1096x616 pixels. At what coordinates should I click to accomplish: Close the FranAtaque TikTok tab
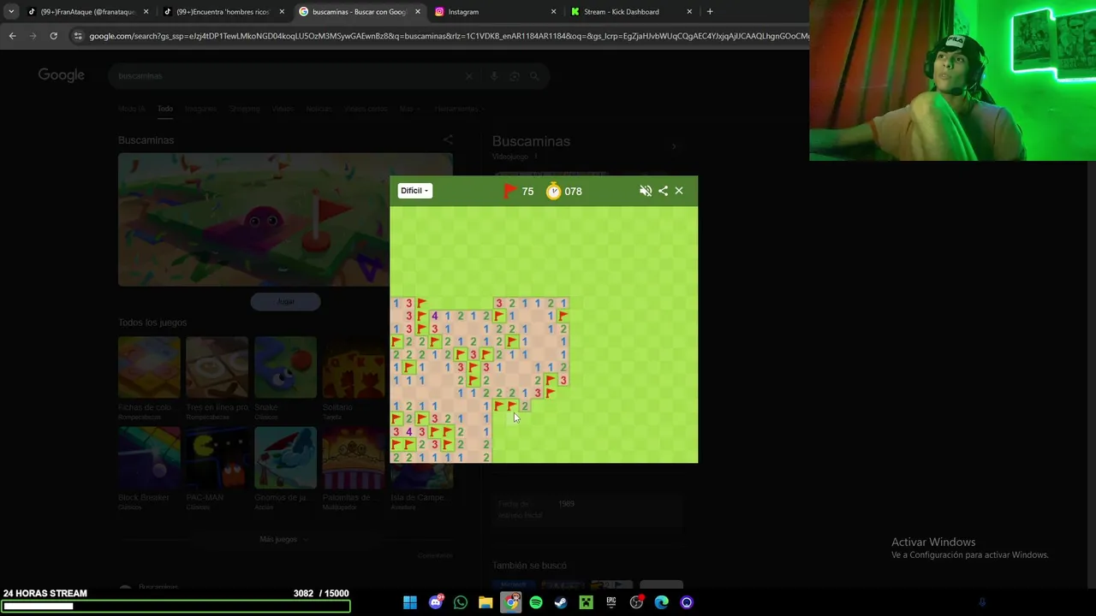146,12
